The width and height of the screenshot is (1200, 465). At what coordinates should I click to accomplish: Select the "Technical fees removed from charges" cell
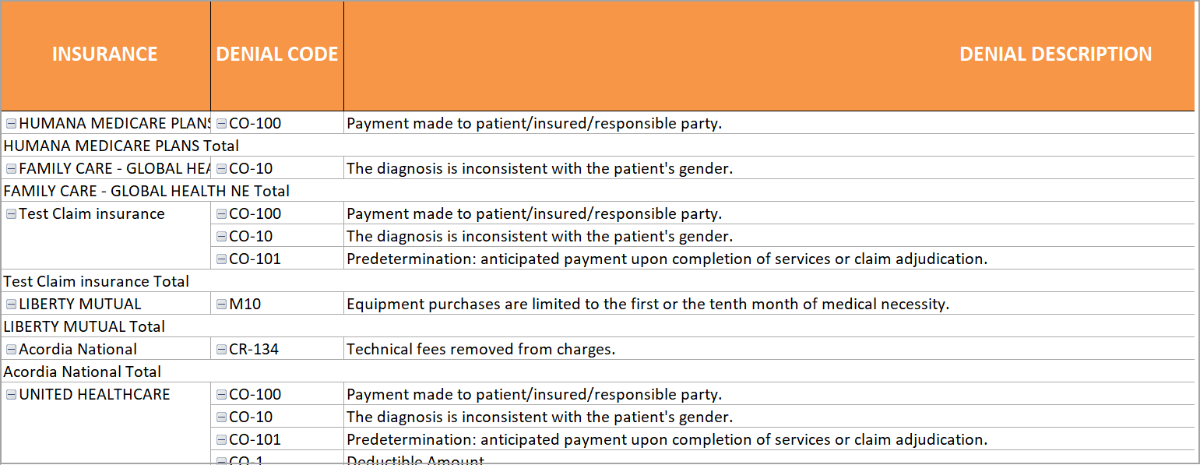[x=480, y=349]
